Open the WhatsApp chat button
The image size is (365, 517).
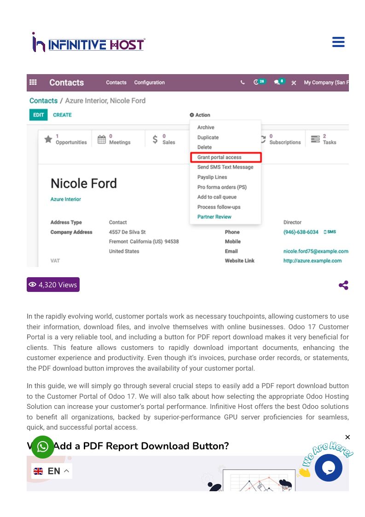(x=43, y=447)
